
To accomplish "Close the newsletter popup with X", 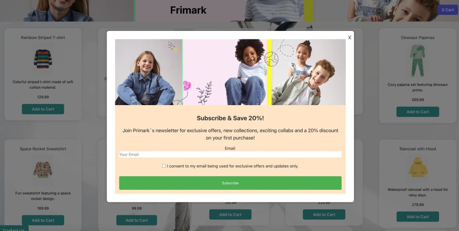I will point(349,37).
